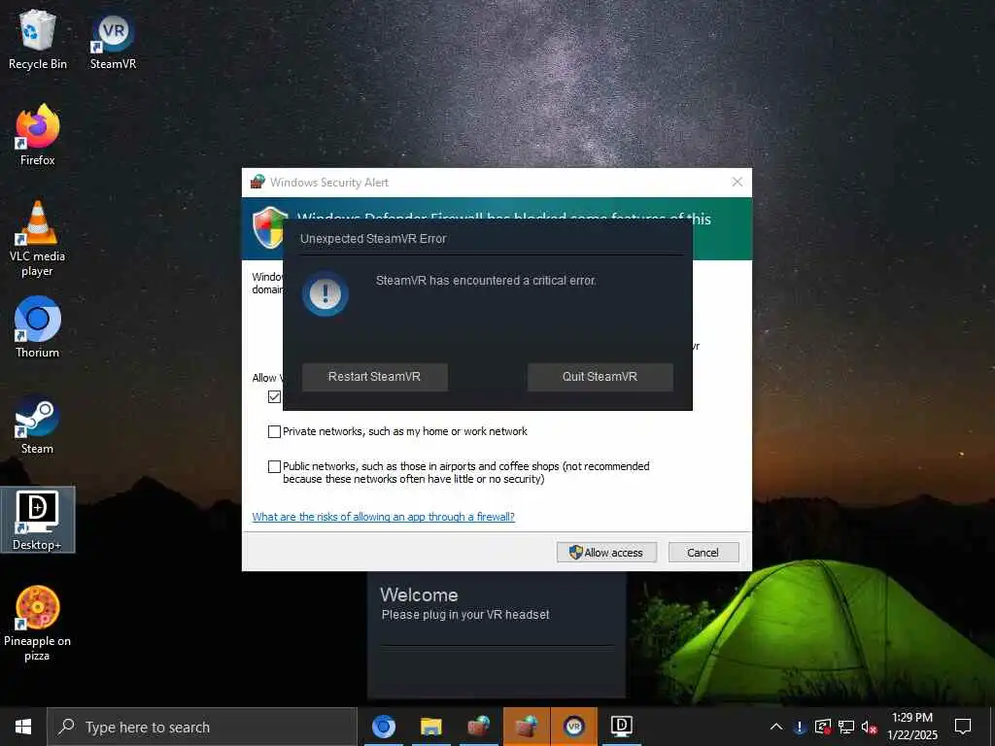
Task: Show hidden system tray icons
Action: coord(776,727)
